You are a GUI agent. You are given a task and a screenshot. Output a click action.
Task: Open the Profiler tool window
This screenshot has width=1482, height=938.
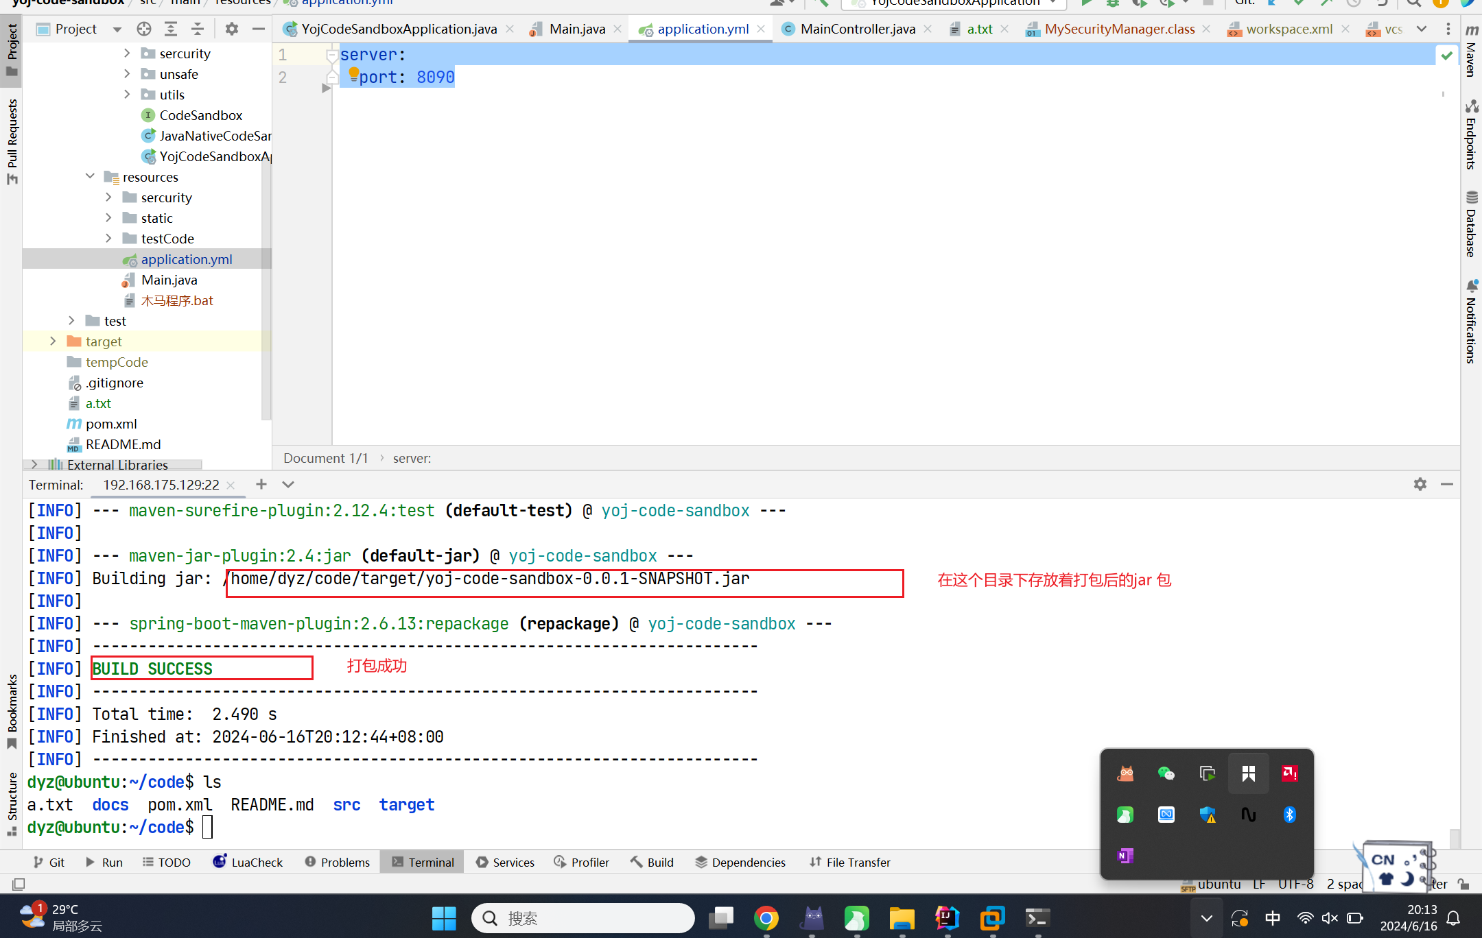(582, 862)
